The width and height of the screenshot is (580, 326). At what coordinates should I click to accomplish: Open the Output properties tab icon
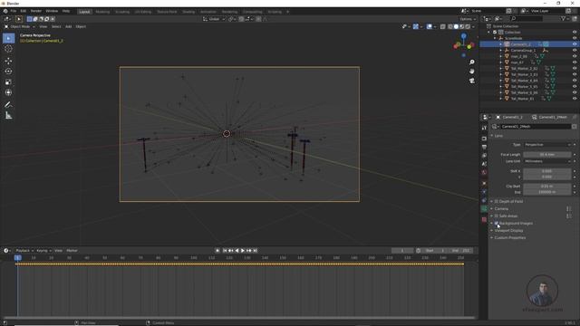(x=484, y=147)
